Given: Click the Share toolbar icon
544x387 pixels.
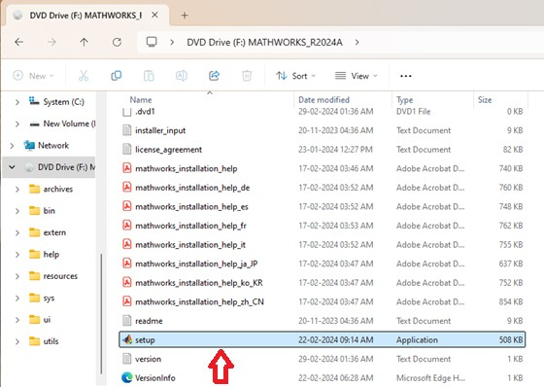Looking at the screenshot, I should point(214,76).
